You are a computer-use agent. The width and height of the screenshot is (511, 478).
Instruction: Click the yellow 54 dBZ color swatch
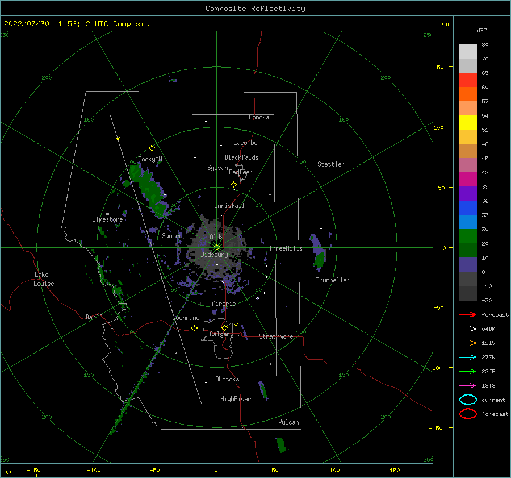468,122
